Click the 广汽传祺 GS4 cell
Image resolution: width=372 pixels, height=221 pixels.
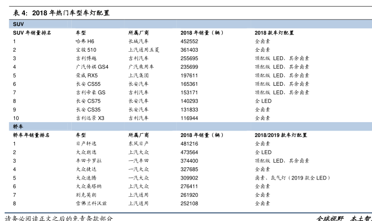tap(91, 67)
